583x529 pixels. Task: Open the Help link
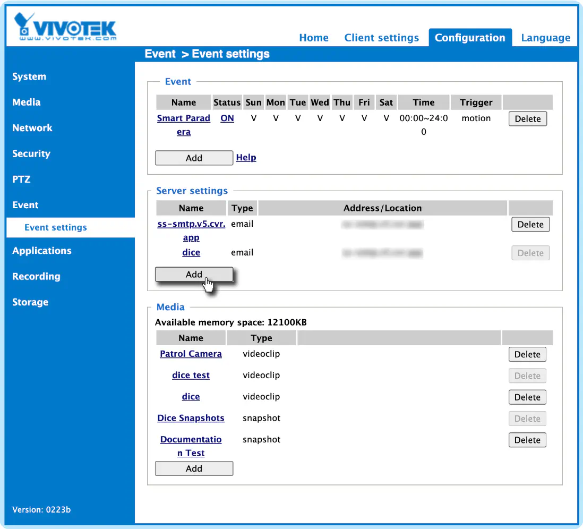[246, 157]
